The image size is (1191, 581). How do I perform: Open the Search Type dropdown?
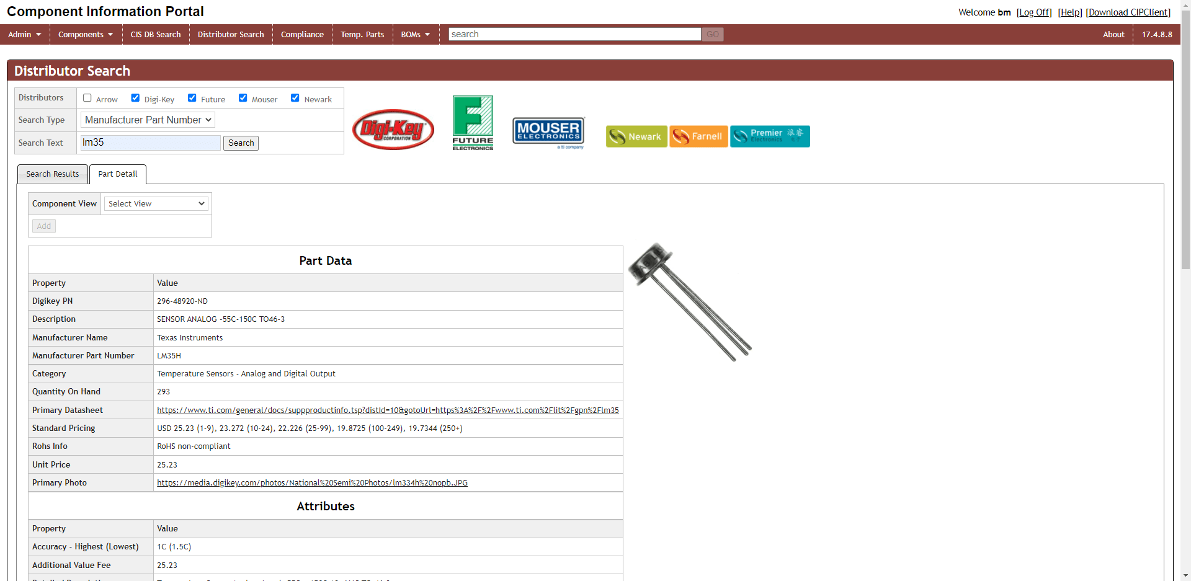(148, 120)
